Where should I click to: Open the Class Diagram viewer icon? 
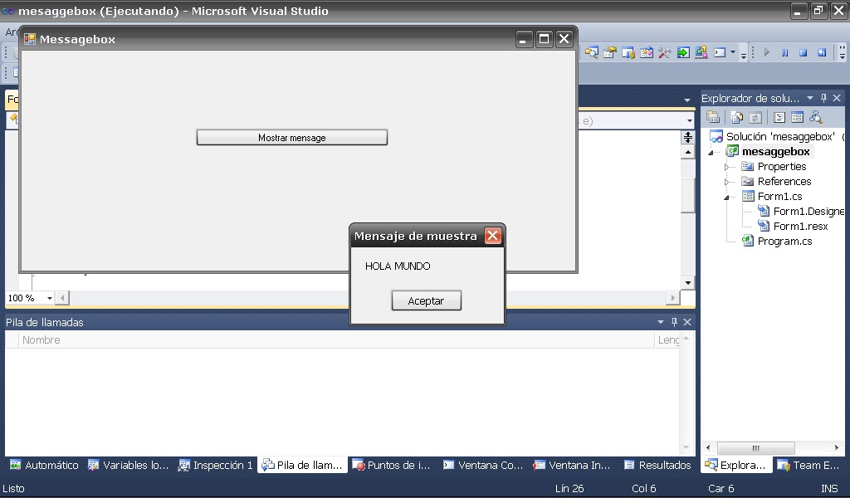pos(815,117)
